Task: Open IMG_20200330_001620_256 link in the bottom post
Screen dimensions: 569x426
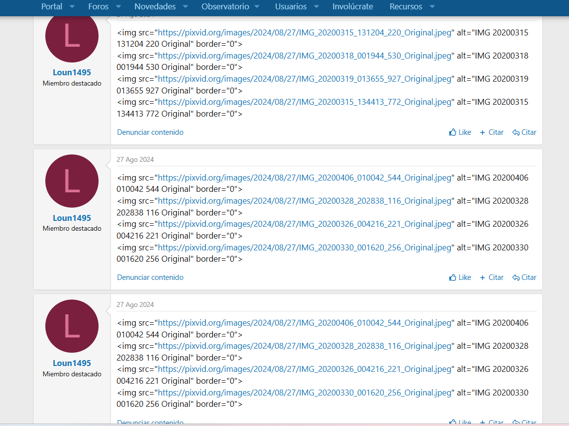Action: click(305, 393)
